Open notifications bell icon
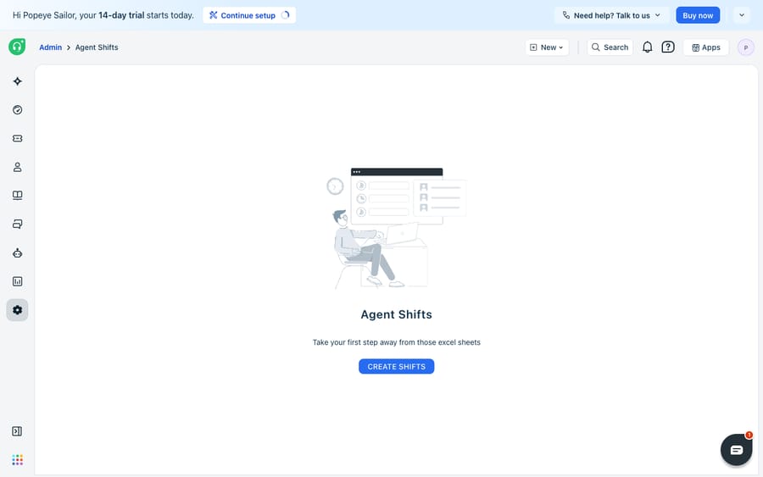 click(x=647, y=47)
